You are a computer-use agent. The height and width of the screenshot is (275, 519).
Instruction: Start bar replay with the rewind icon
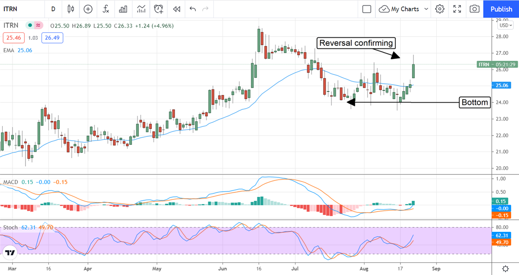pyautogui.click(x=176, y=9)
